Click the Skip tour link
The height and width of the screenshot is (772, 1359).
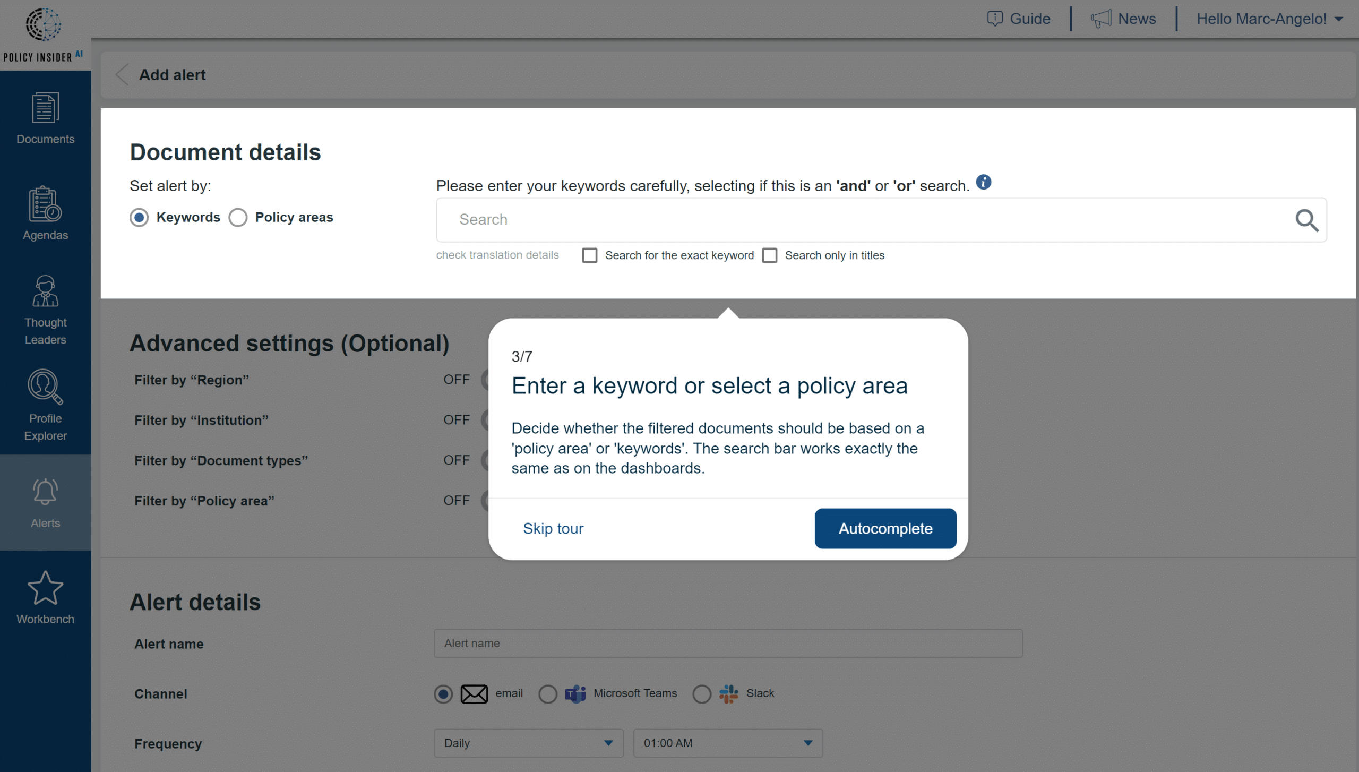tap(553, 529)
